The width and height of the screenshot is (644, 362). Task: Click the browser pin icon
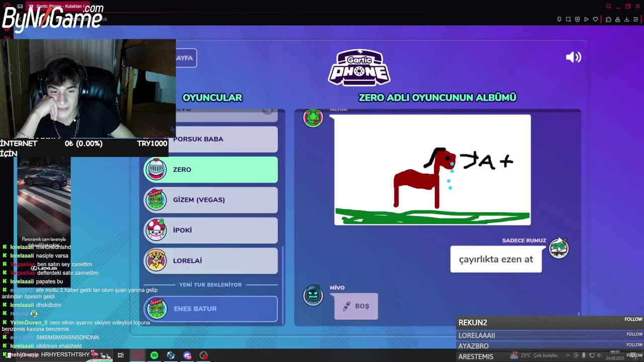pos(559,19)
